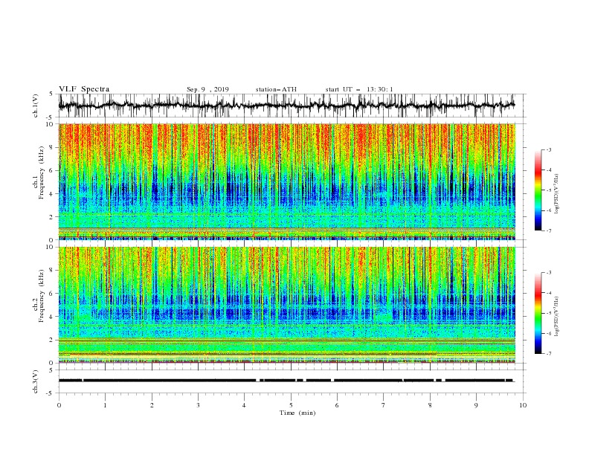
Task: Click the '-7' label on ch.2 colorbar
Action: [x=548, y=354]
